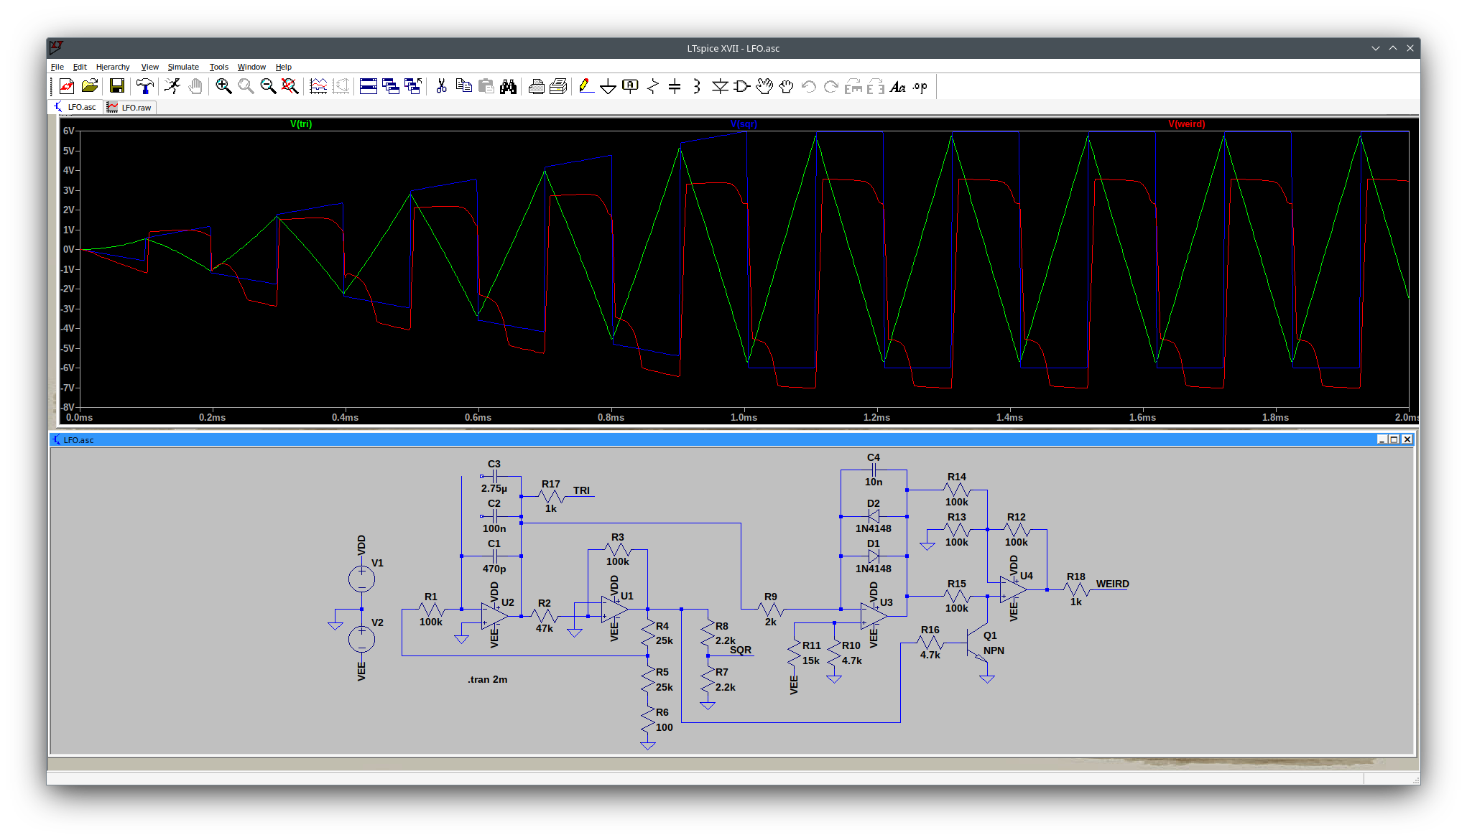Select the Move hand tool

pos(764,86)
